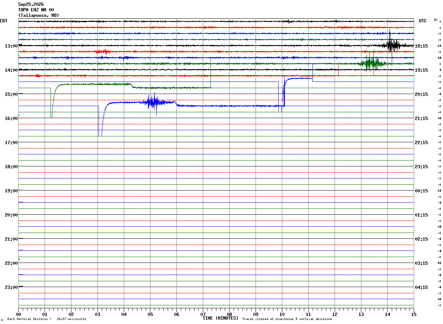Click the (Tallapoosa, MO) location label

pos(38,15)
